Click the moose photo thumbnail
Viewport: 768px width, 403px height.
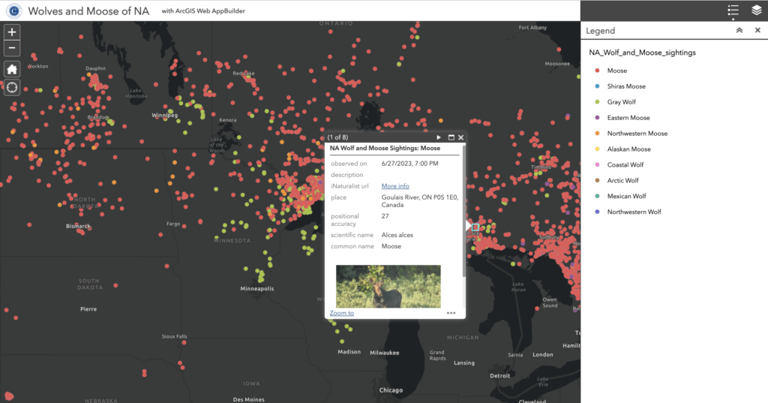[388, 287]
